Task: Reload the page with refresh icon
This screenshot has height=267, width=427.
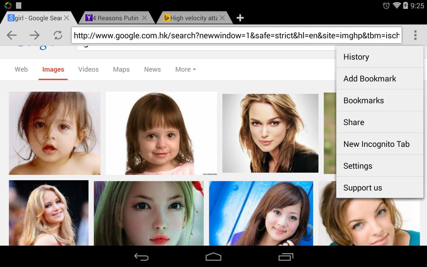Action: point(58,35)
